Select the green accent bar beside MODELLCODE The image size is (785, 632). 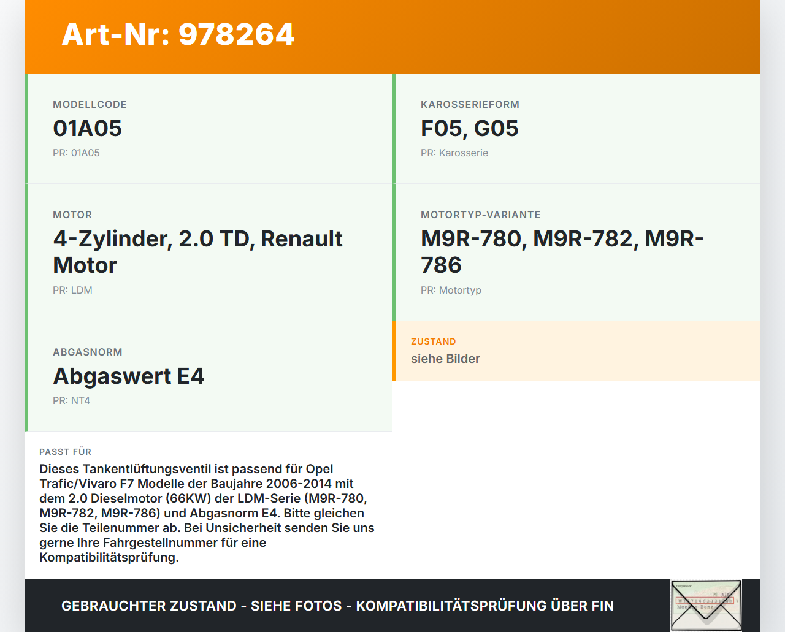(25, 129)
